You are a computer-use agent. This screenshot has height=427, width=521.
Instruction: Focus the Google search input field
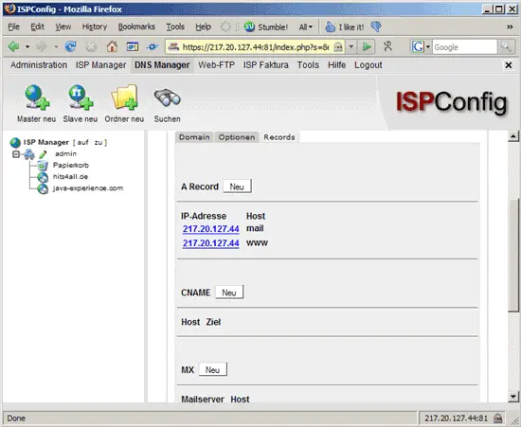tap(464, 47)
